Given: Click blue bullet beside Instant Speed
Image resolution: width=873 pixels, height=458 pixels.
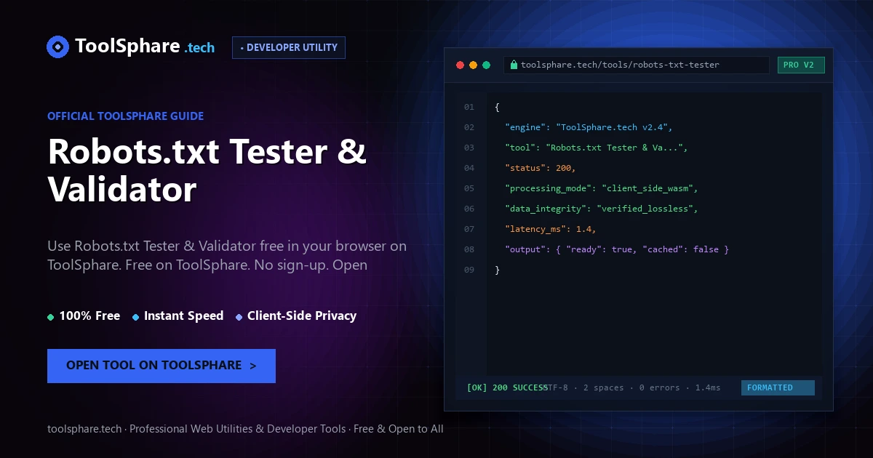Looking at the screenshot, I should [x=135, y=317].
